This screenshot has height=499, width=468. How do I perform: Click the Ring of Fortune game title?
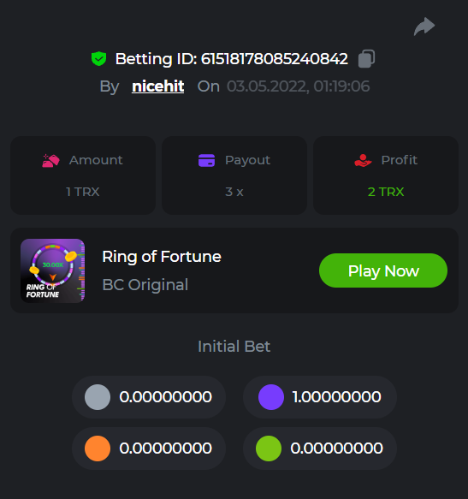click(x=162, y=257)
